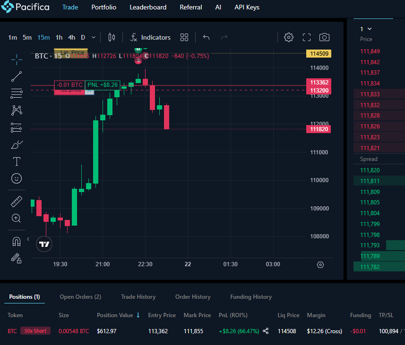405x345 pixels.
Task: Open indicator templates grid icon
Action: pyautogui.click(x=184, y=37)
